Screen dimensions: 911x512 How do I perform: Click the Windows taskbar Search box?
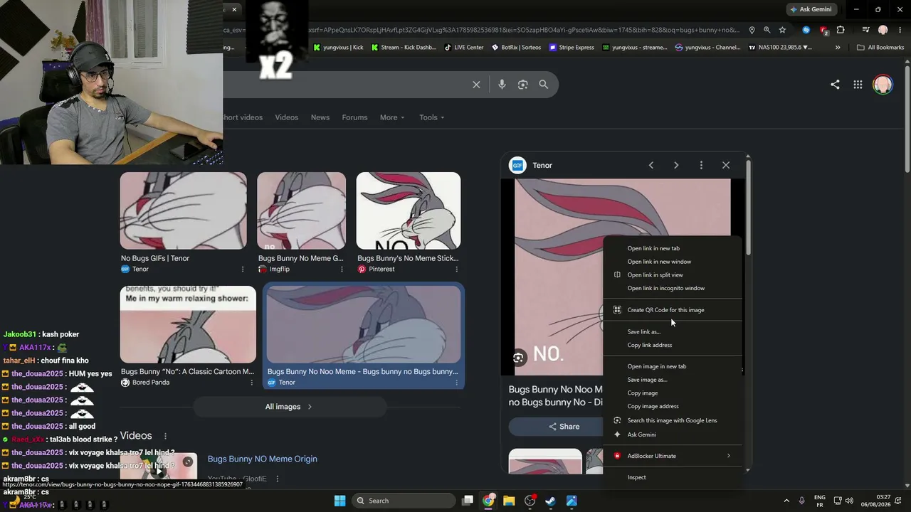click(404, 501)
